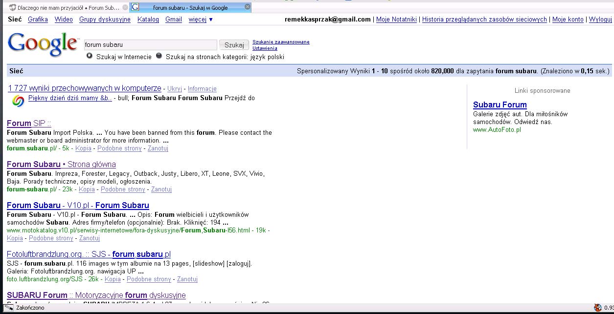Viewport: 614px width, 314px height.
Task: Hide desktop results via the 'Ukryj' link
Action: click(x=174, y=89)
